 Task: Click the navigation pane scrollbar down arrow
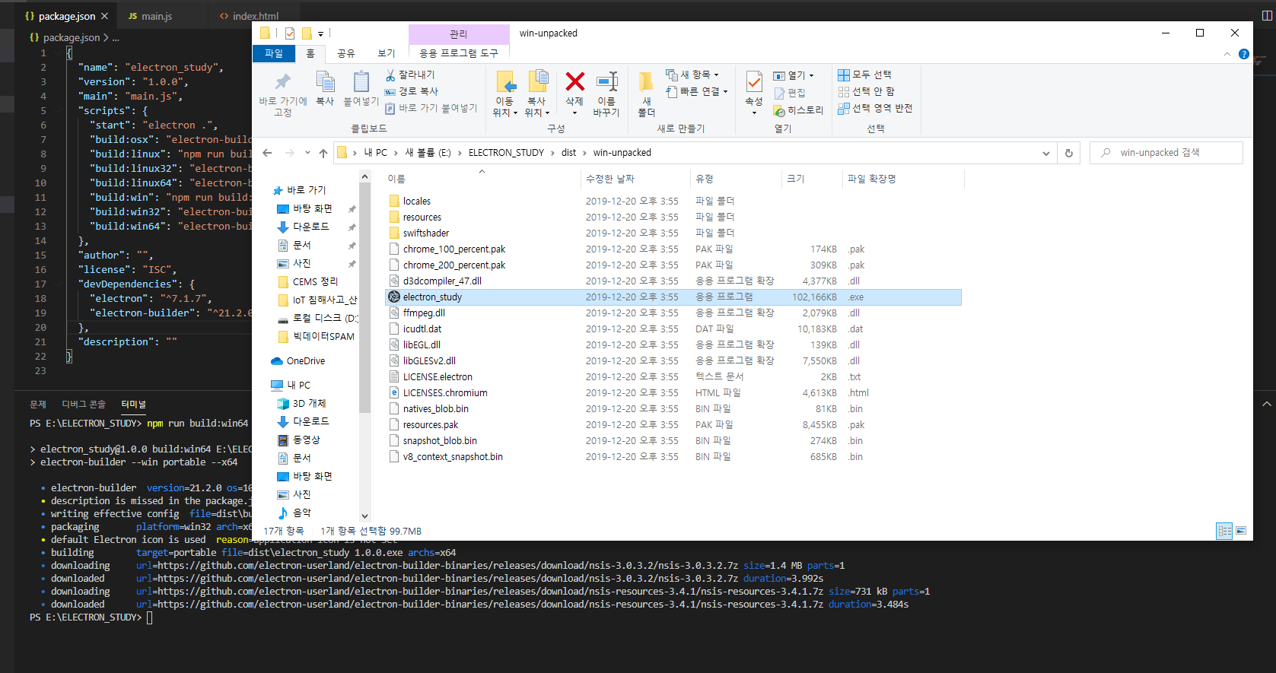pyautogui.click(x=364, y=516)
